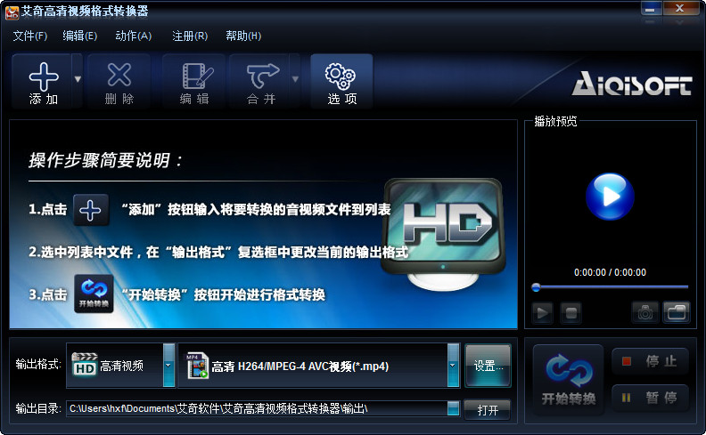Minimize the converter window

click(650, 10)
